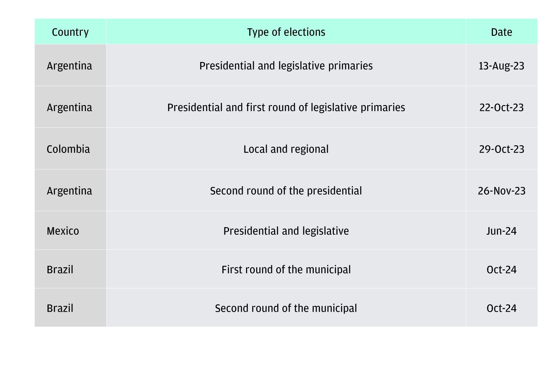The image size is (555, 370).
Task: Click the Date column header
Action: coord(501,31)
